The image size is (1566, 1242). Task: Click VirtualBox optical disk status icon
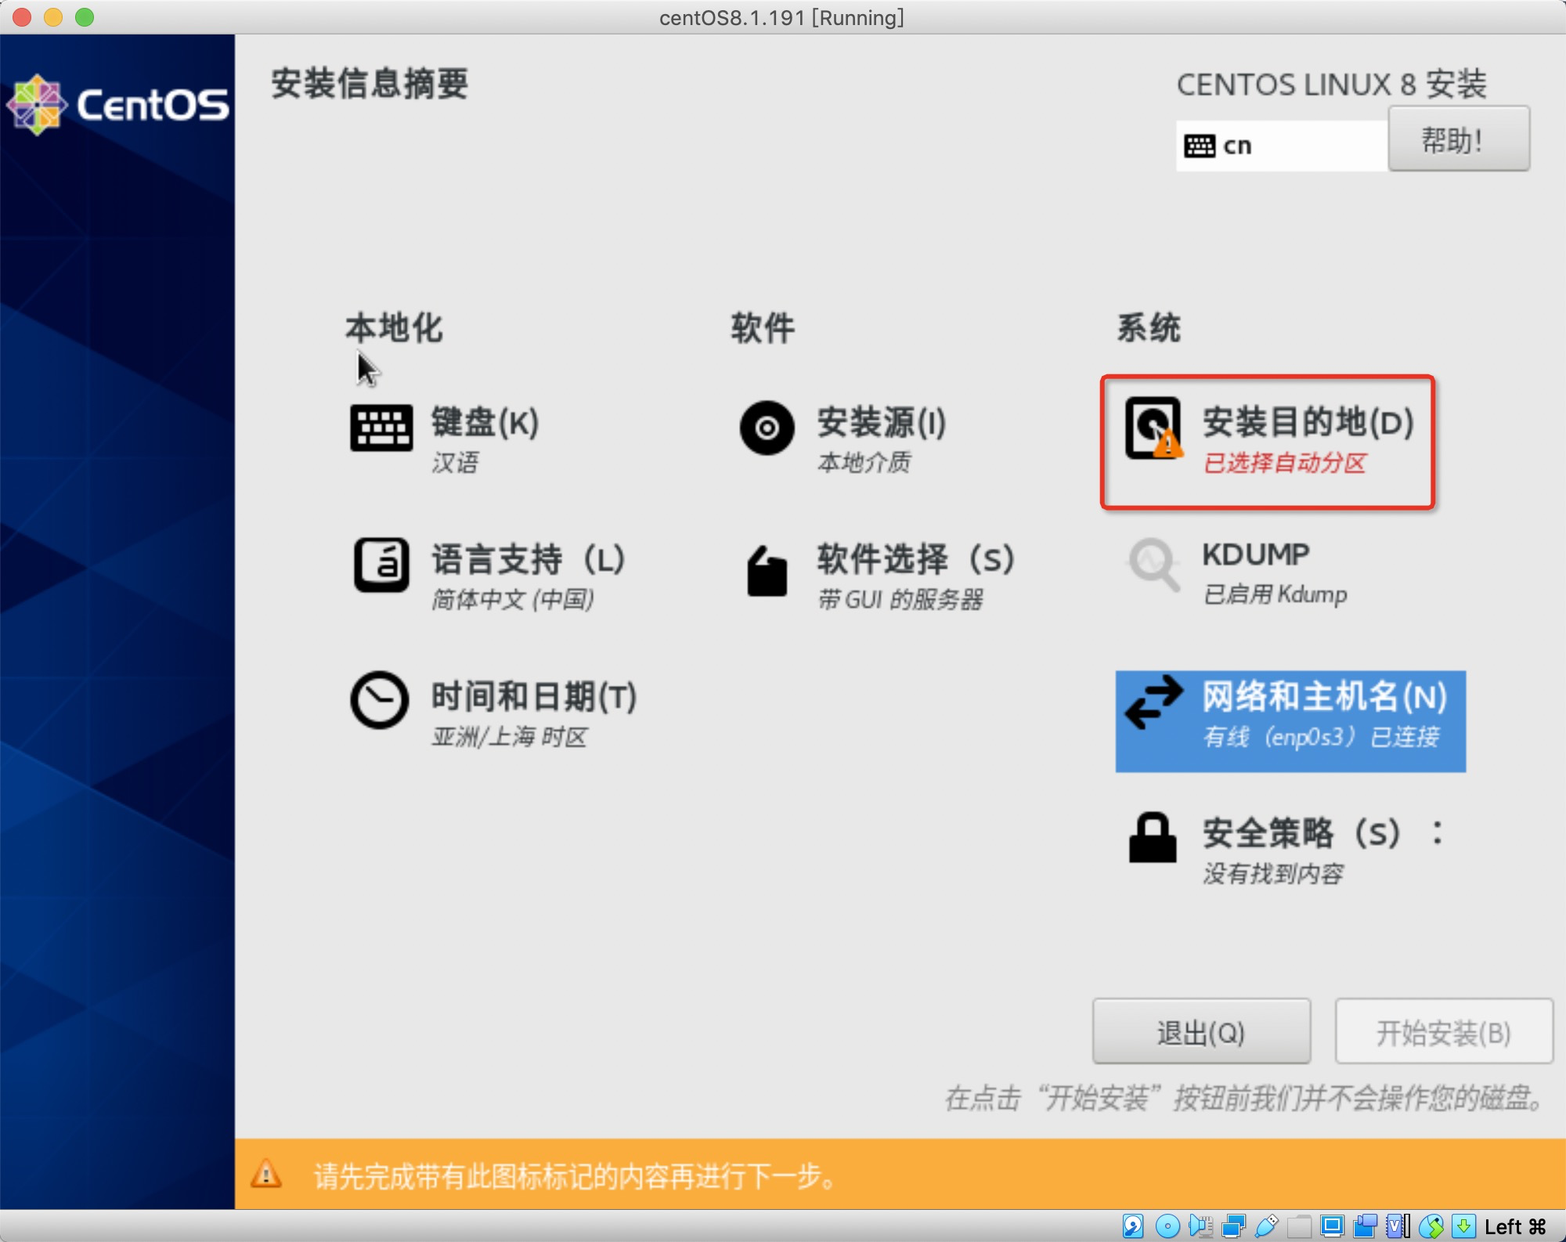pyautogui.click(x=1167, y=1226)
